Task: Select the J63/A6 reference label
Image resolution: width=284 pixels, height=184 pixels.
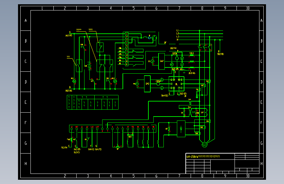Action: pos(192,73)
